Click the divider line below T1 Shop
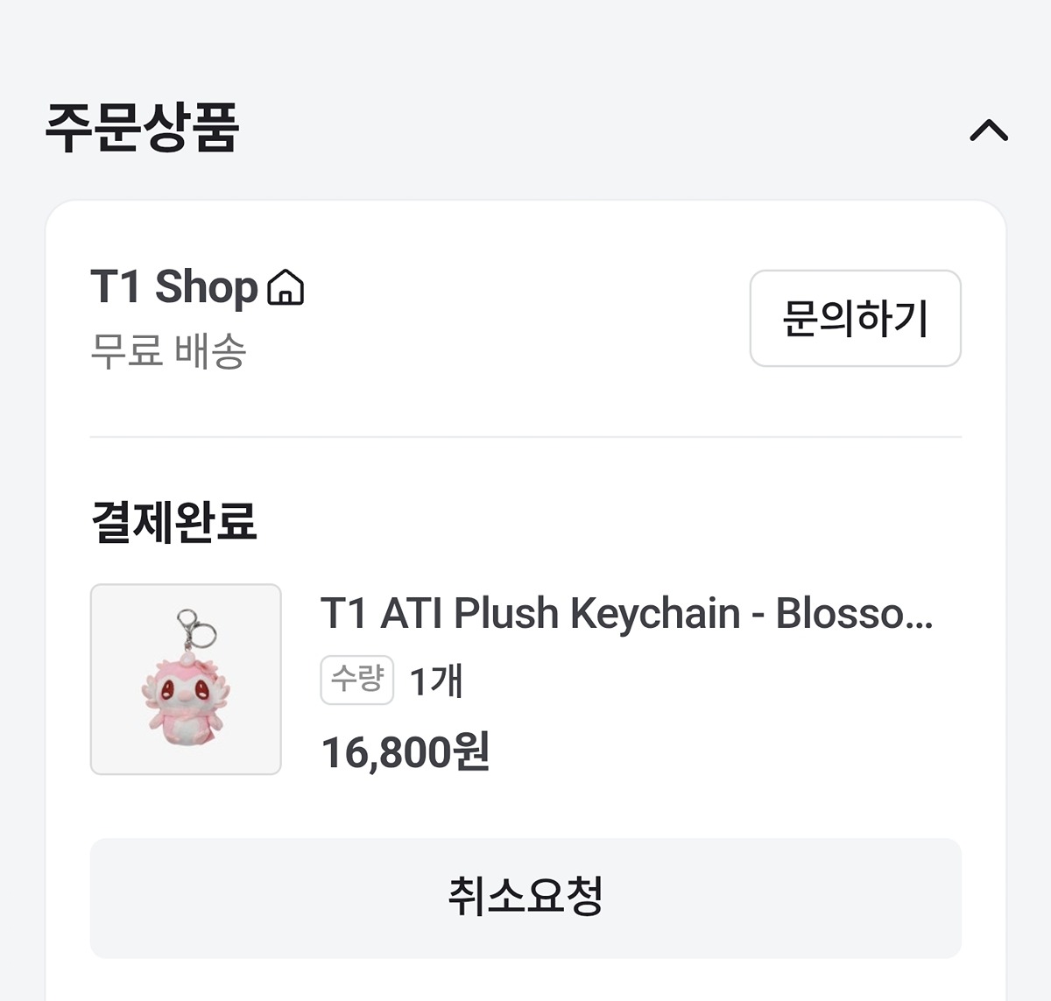This screenshot has height=1001, width=1051. tap(525, 436)
